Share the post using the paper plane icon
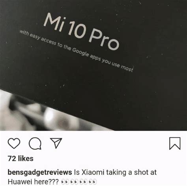The height and width of the screenshot is (186, 187). pyautogui.click(x=56, y=143)
